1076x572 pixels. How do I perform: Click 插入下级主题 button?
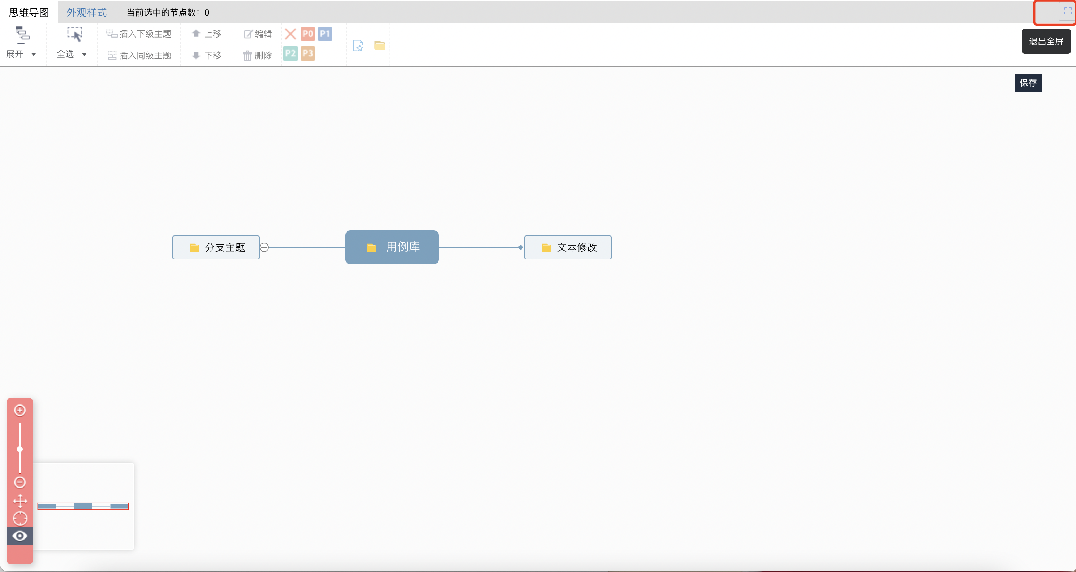pos(139,34)
